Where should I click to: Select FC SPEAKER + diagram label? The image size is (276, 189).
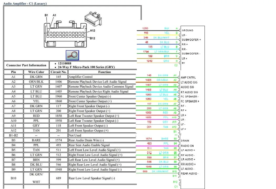point(190,101)
